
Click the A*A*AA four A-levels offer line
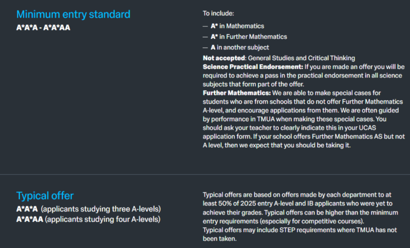(x=88, y=219)
